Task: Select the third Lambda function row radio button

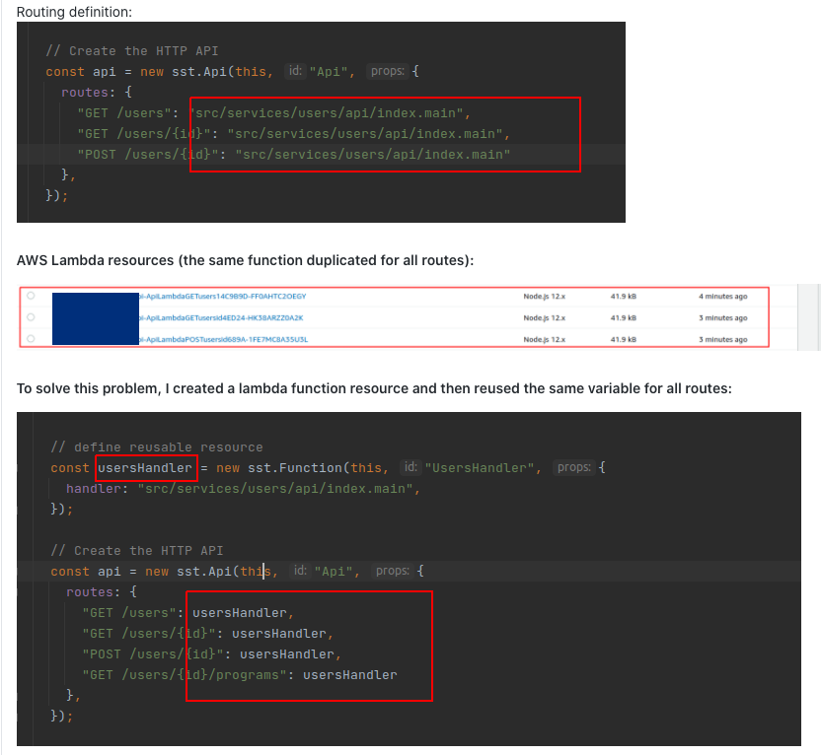Action: coord(30,337)
